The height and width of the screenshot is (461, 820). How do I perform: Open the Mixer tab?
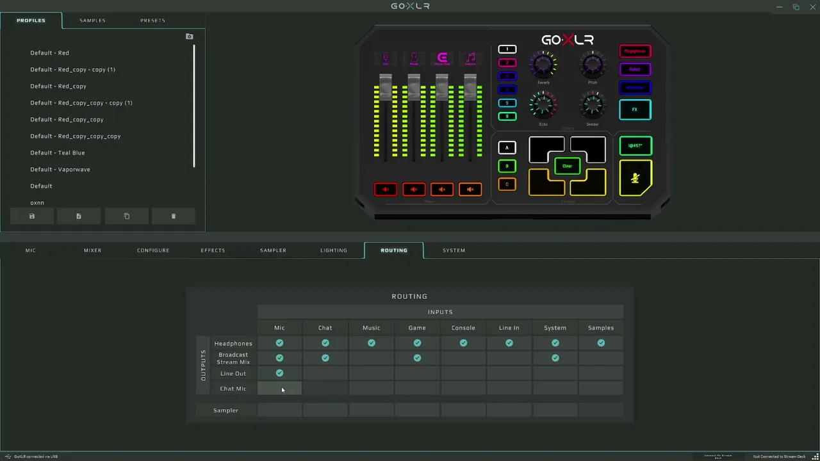(93, 250)
